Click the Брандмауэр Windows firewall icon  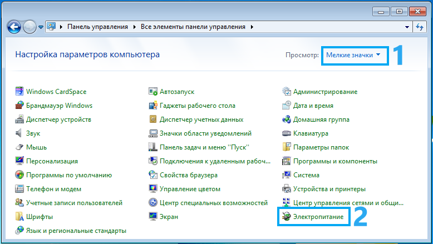pyautogui.click(x=19, y=105)
